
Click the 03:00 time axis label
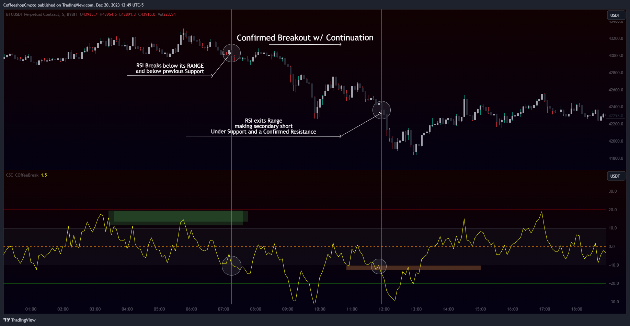pos(95,309)
